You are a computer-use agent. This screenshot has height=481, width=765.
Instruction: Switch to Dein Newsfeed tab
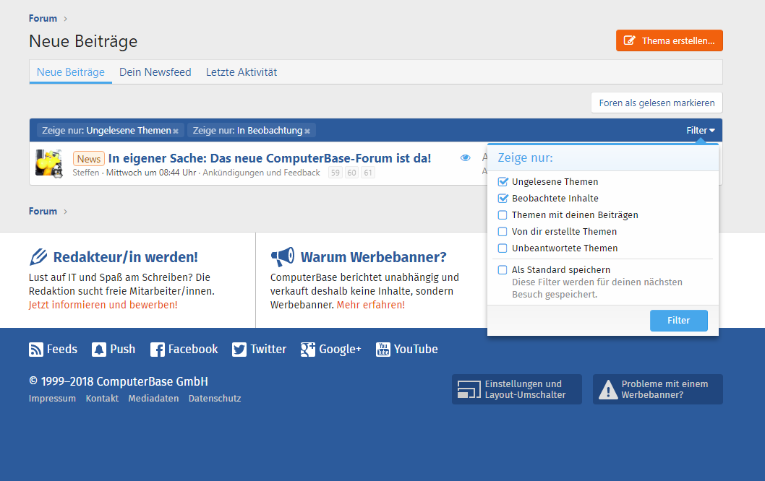[155, 72]
